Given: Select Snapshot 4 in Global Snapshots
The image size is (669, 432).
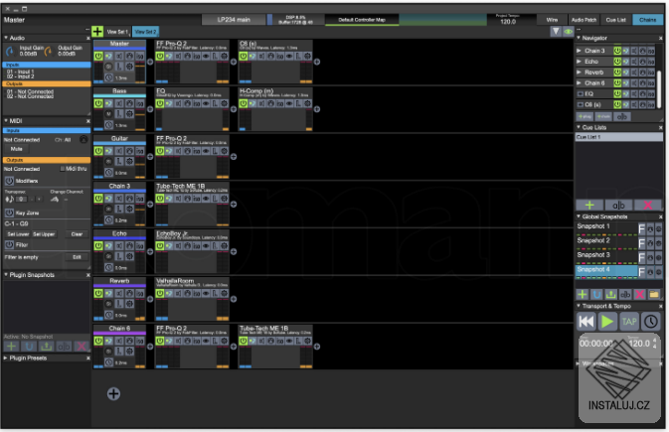Looking at the screenshot, I should click(x=605, y=270).
